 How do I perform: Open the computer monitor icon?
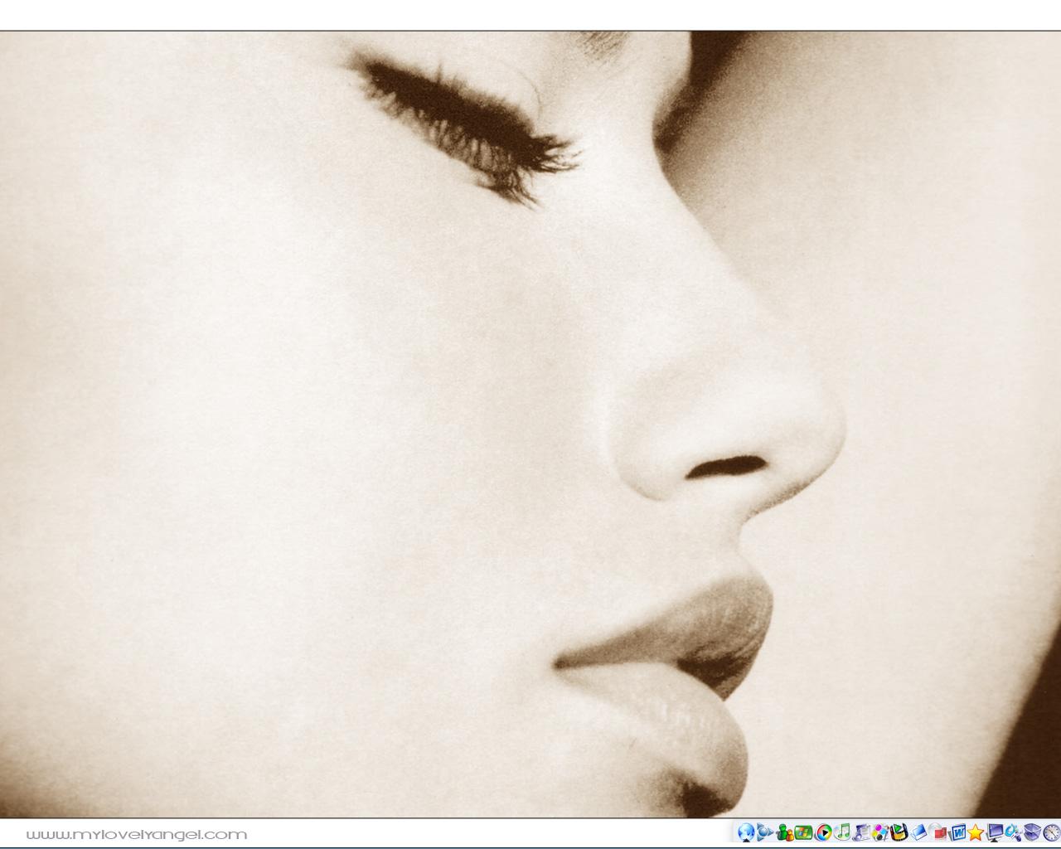point(995,832)
